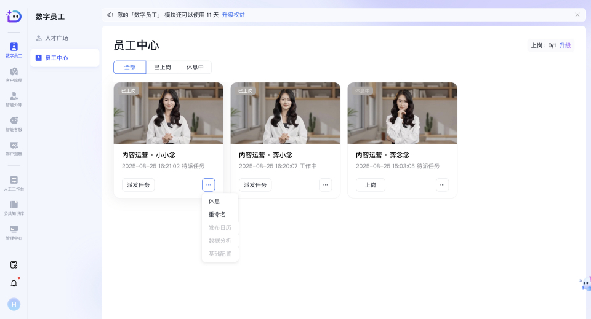Select 休息 from the open menu
591x319 pixels.
[x=214, y=202]
